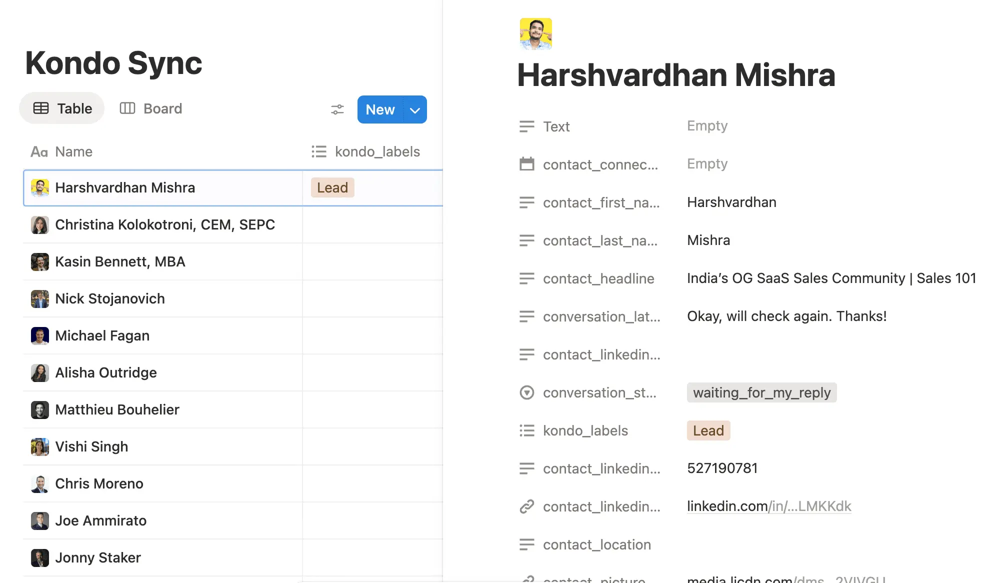This screenshot has width=1007, height=583.
Task: Switch to the Board view tab
Action: [151, 108]
